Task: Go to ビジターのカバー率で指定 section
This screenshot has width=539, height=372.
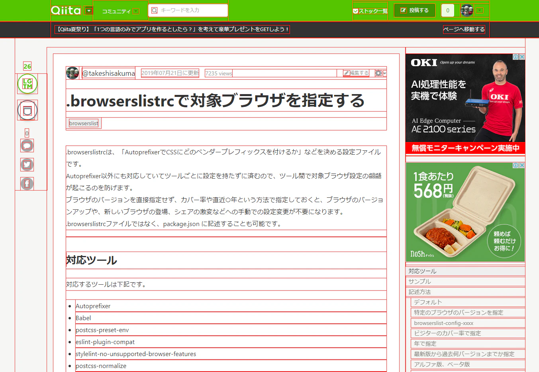Action: [468, 333]
